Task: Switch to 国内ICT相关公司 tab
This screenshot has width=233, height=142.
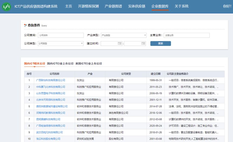Action: pos(35,64)
